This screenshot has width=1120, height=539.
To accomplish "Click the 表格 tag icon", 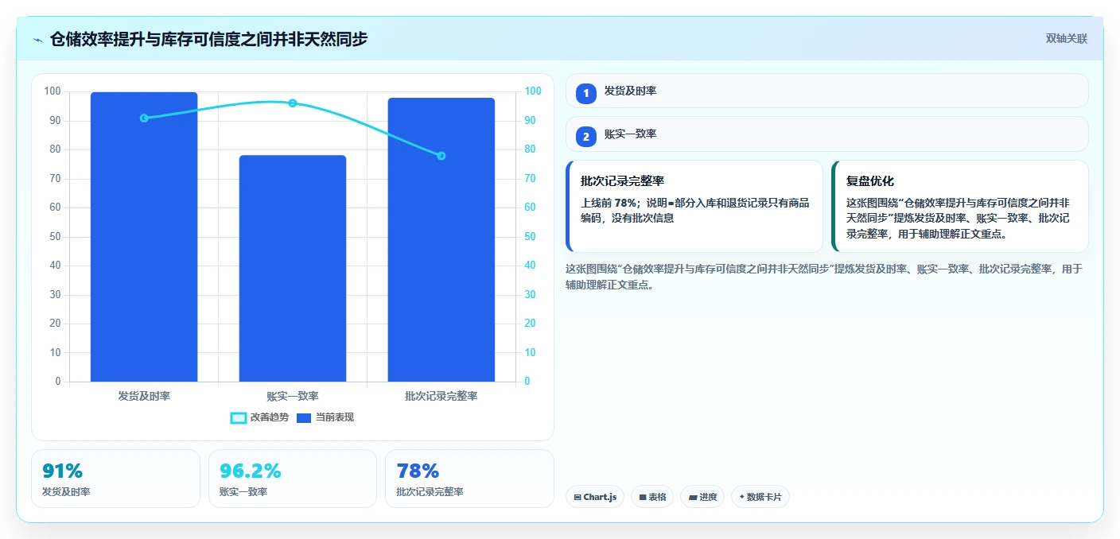I will (x=643, y=498).
